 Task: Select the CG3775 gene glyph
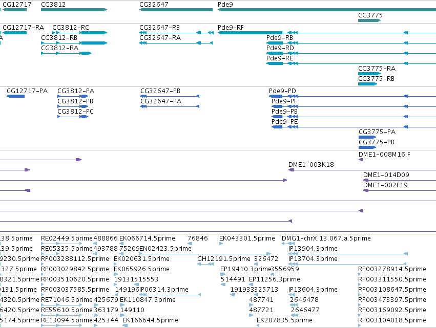point(369,20)
